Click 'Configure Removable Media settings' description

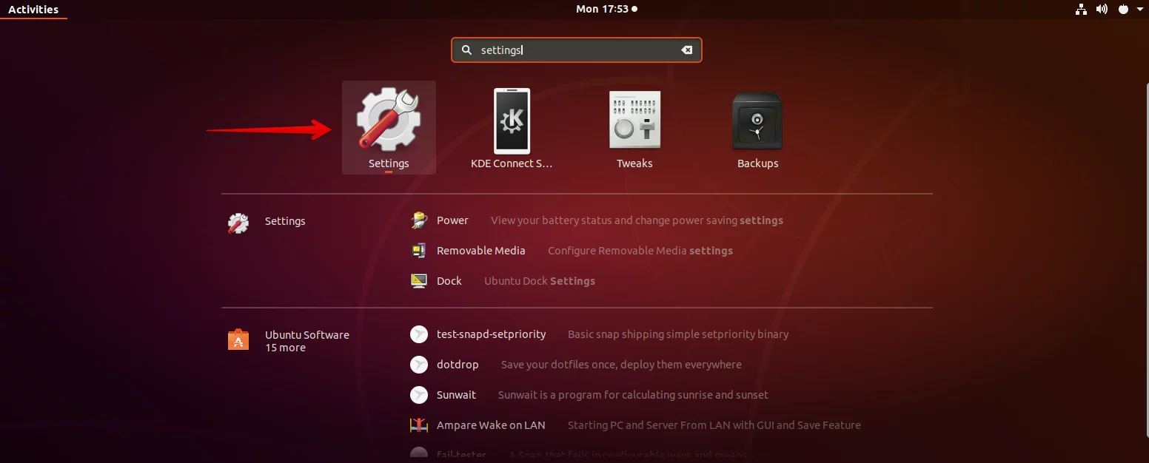[x=640, y=251]
